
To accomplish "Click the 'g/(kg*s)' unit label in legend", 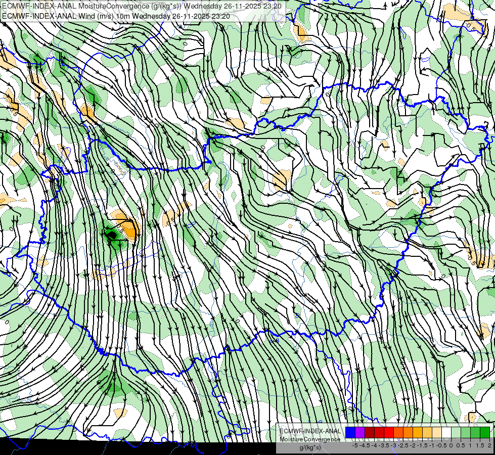I will 310,447.
